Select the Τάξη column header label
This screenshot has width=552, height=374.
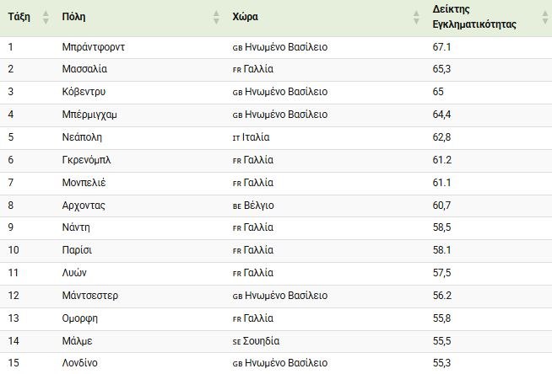(x=19, y=17)
